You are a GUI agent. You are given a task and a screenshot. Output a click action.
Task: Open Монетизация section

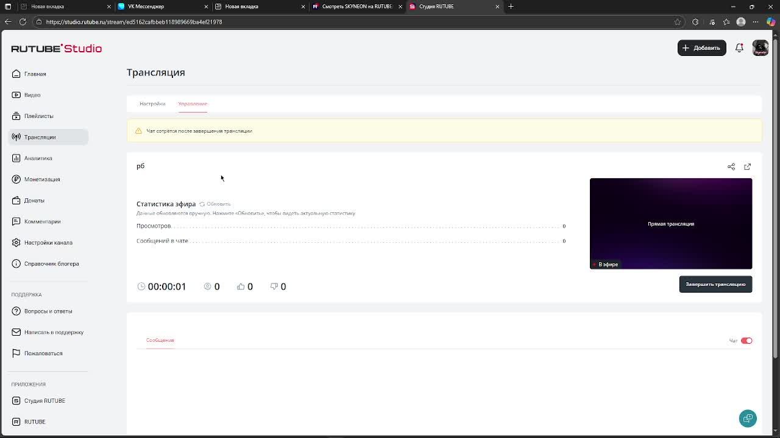click(x=49, y=179)
